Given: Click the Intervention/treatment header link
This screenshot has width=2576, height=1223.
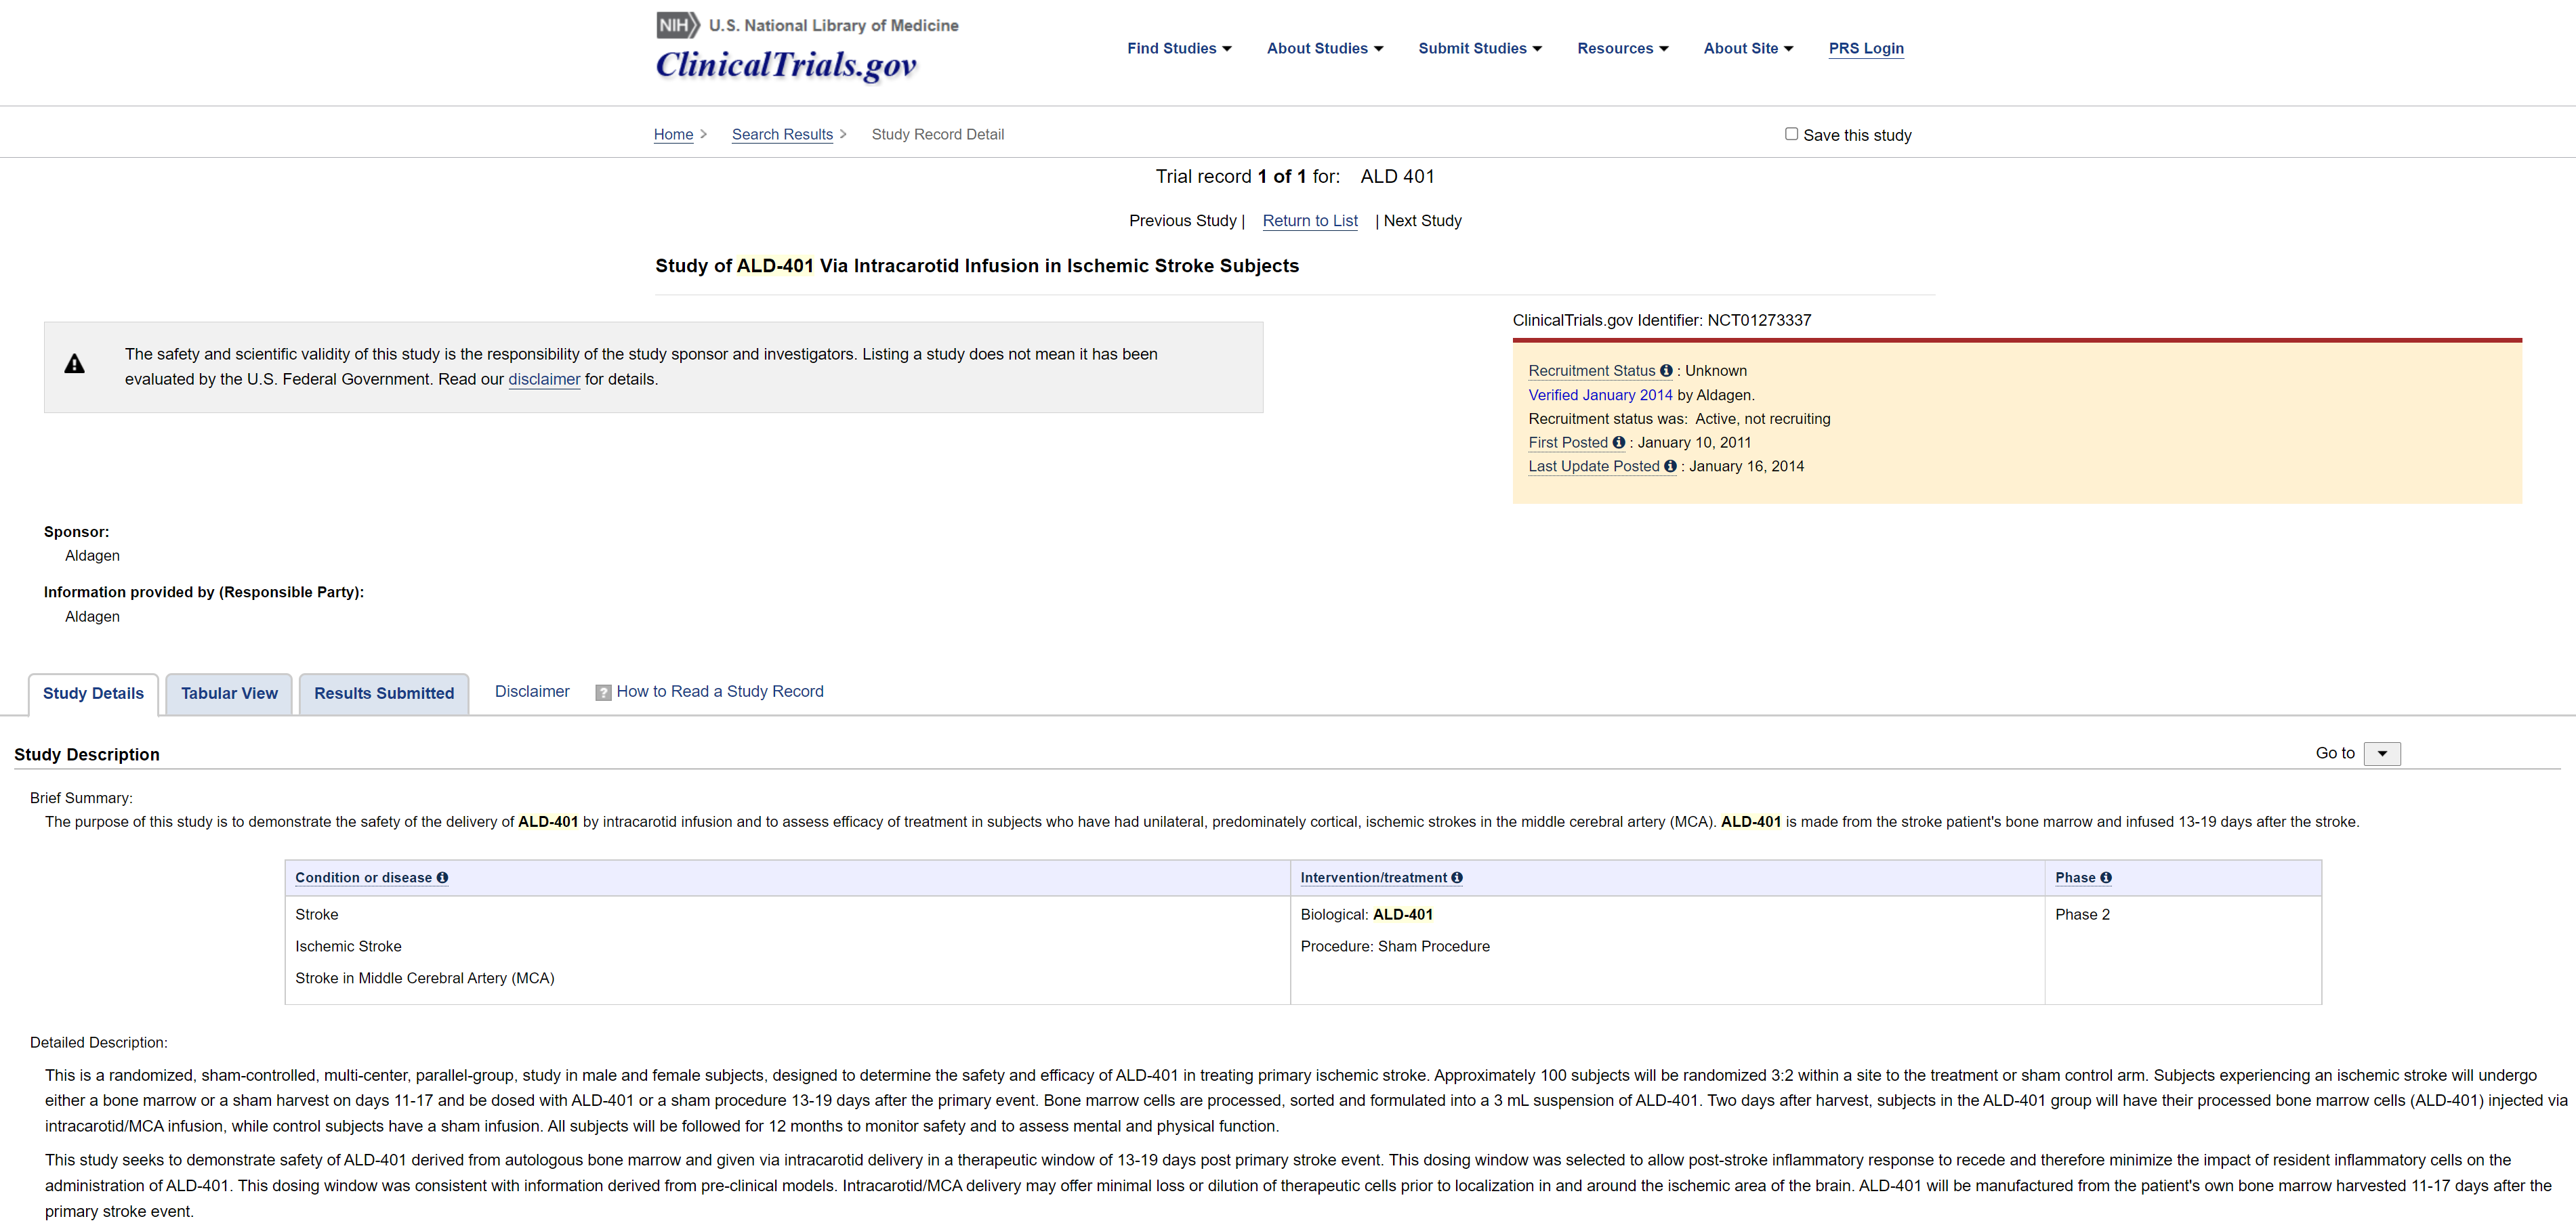Looking at the screenshot, I should 1374,878.
